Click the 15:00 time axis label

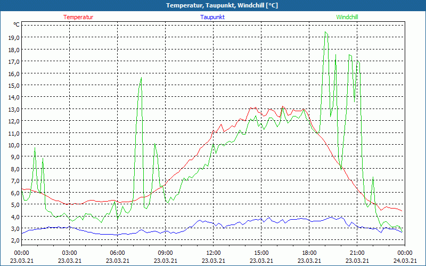point(261,252)
